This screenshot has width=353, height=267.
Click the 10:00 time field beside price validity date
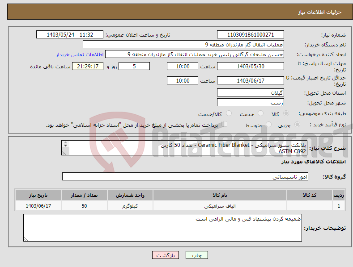click(x=183, y=80)
